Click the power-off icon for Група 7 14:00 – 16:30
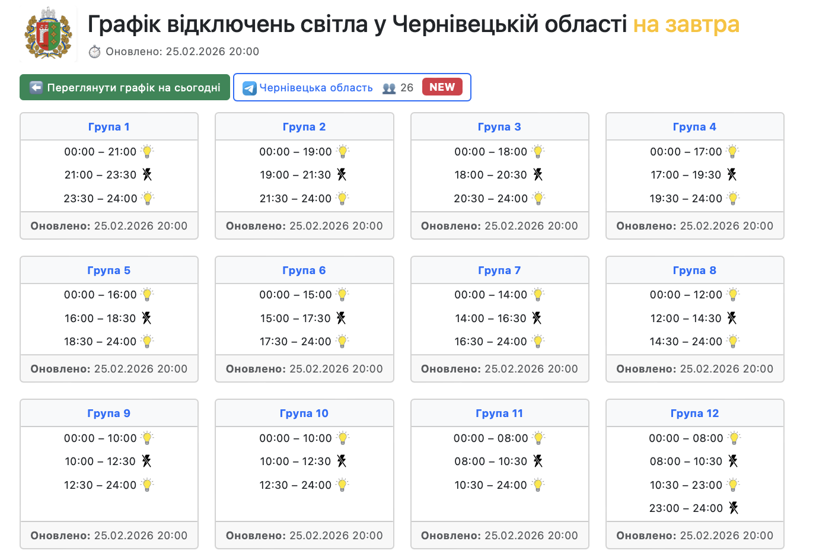The height and width of the screenshot is (560, 816). [537, 318]
